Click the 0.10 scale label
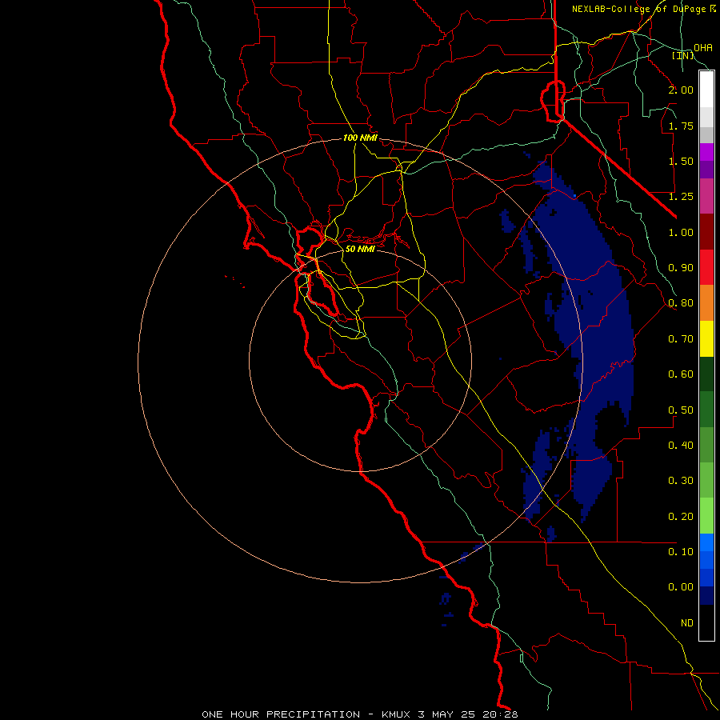This screenshot has height=720, width=720. click(x=681, y=551)
